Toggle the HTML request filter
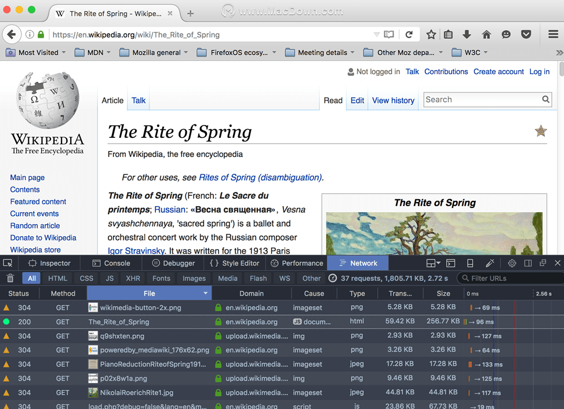 pyautogui.click(x=57, y=278)
